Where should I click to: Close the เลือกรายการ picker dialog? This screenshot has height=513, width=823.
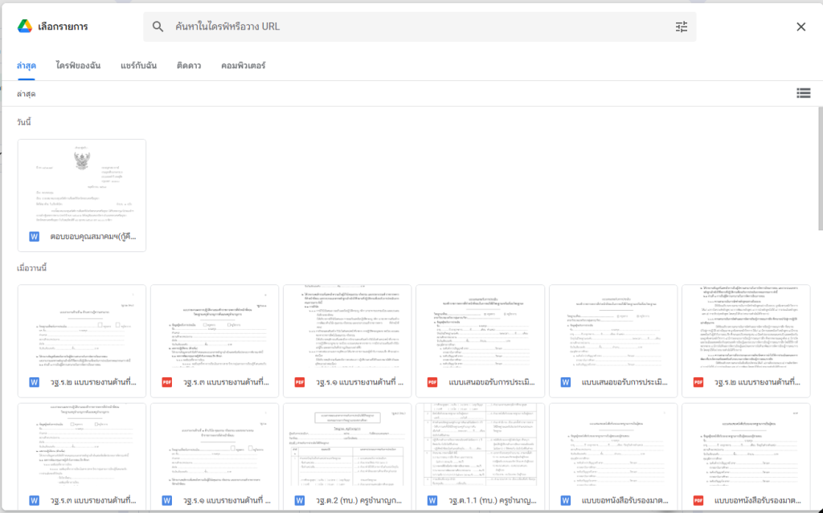[x=801, y=26]
